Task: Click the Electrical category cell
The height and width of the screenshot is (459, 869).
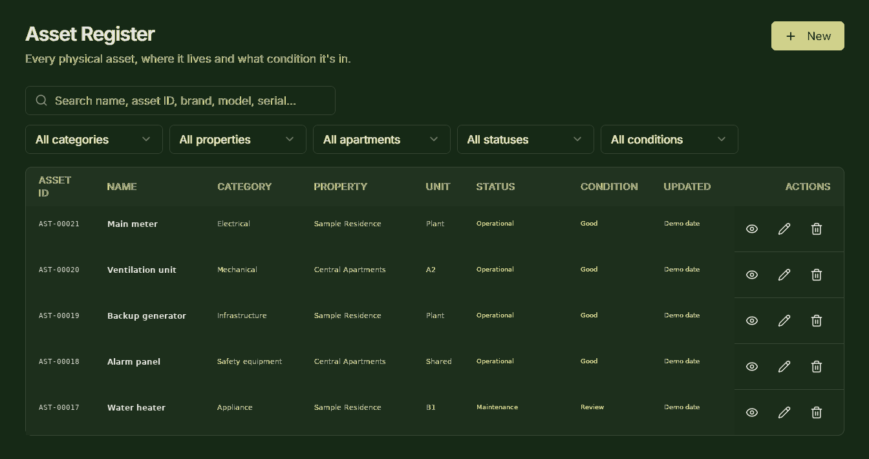Action: 233,224
